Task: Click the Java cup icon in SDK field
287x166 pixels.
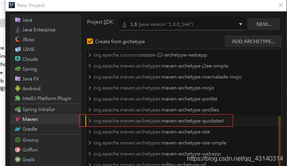Action: click(124, 24)
